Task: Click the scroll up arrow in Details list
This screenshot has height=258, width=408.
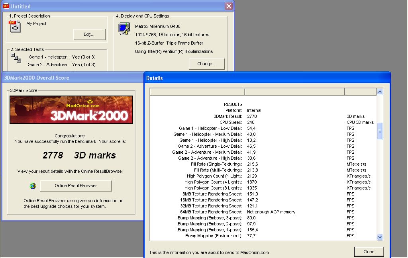Action: point(380,92)
